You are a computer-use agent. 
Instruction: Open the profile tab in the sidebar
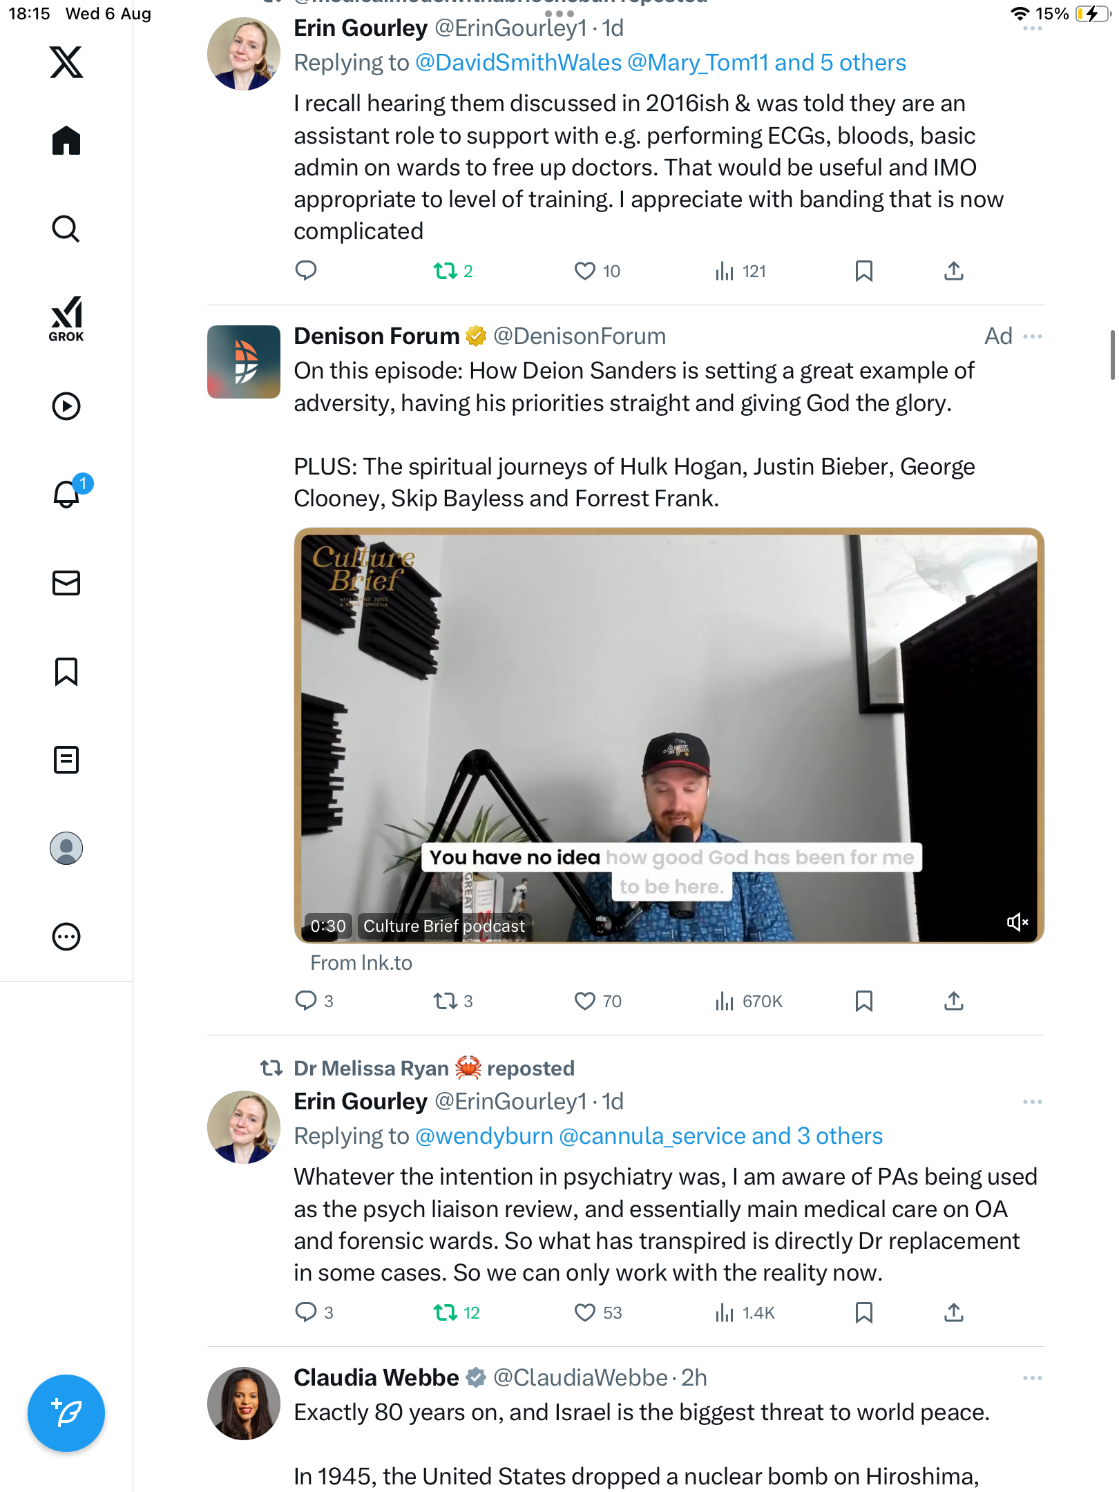pos(66,848)
